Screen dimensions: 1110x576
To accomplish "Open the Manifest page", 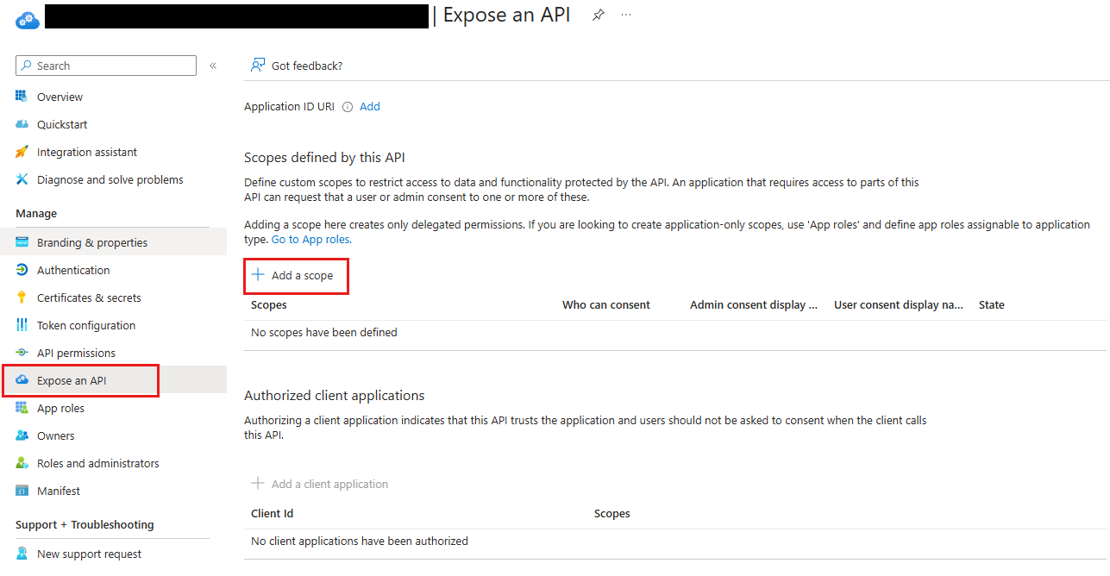I will point(59,491).
